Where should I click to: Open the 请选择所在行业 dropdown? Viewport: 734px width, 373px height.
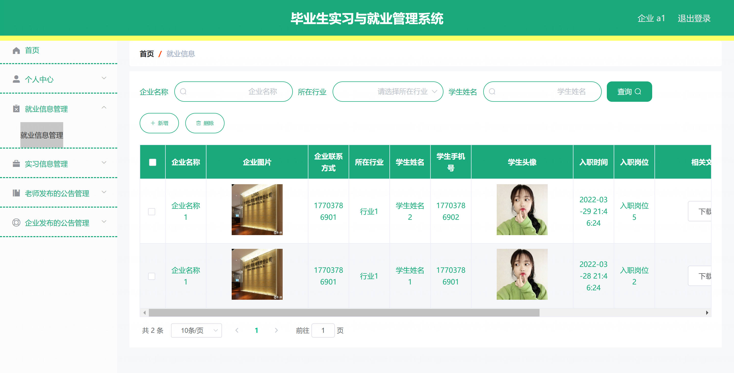(x=387, y=92)
